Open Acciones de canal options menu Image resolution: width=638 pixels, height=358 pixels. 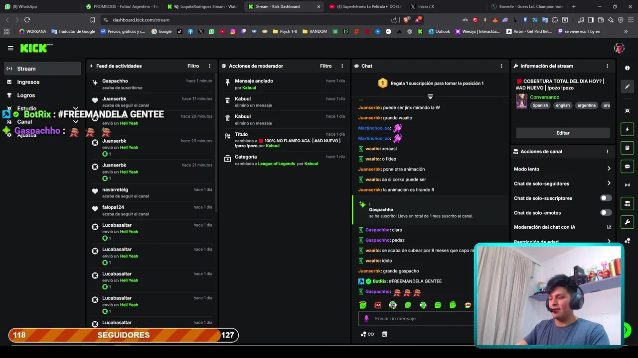pyautogui.click(x=607, y=152)
